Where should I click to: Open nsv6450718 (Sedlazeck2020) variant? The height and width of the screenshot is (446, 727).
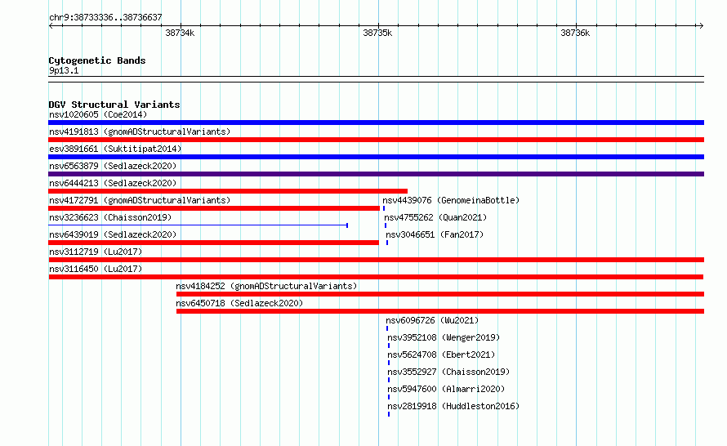click(x=239, y=303)
